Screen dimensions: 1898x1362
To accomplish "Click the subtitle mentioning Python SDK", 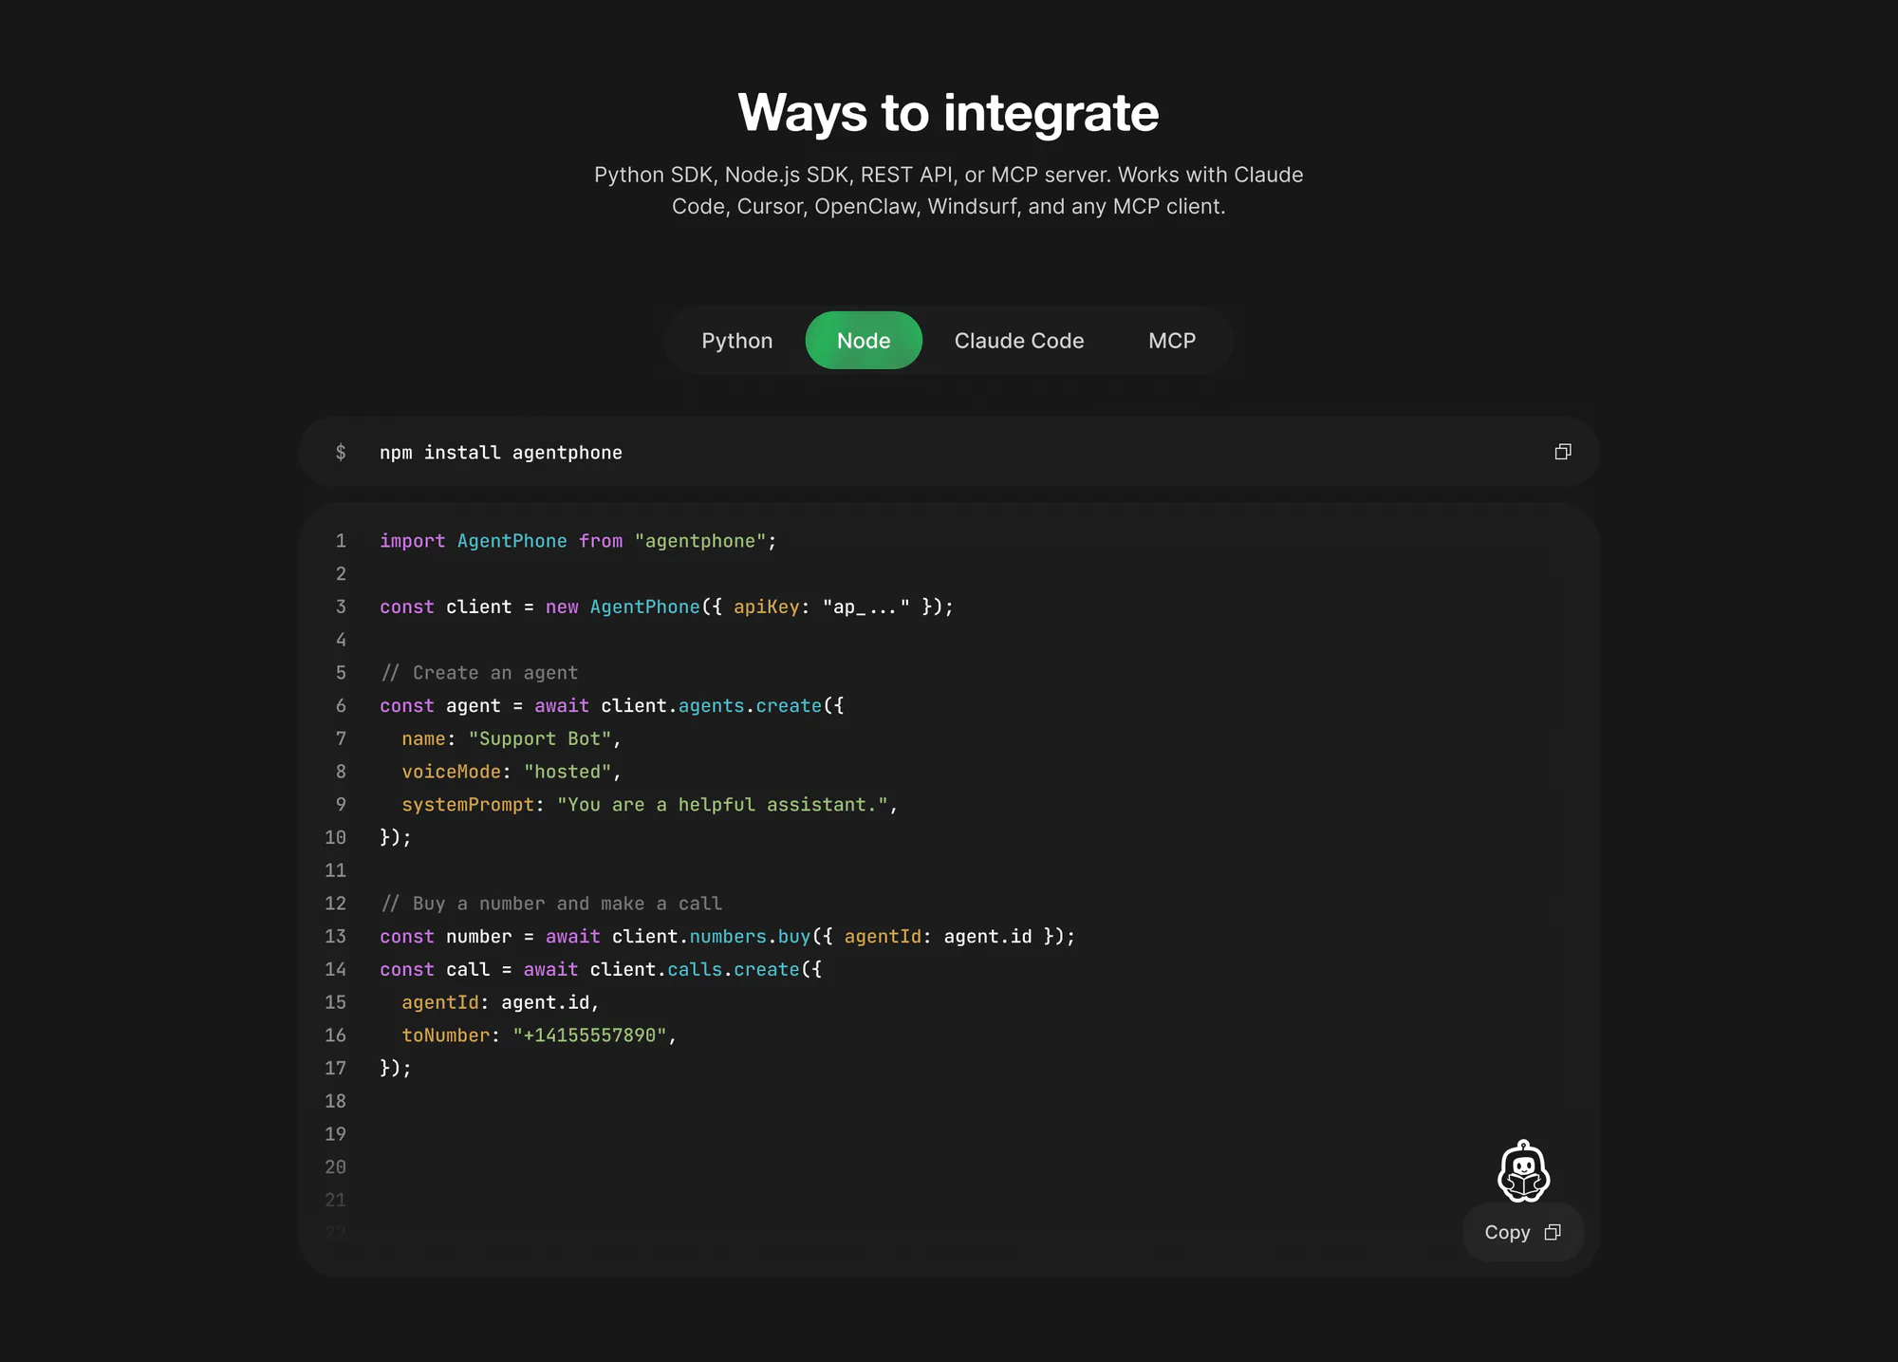I will [x=948, y=190].
